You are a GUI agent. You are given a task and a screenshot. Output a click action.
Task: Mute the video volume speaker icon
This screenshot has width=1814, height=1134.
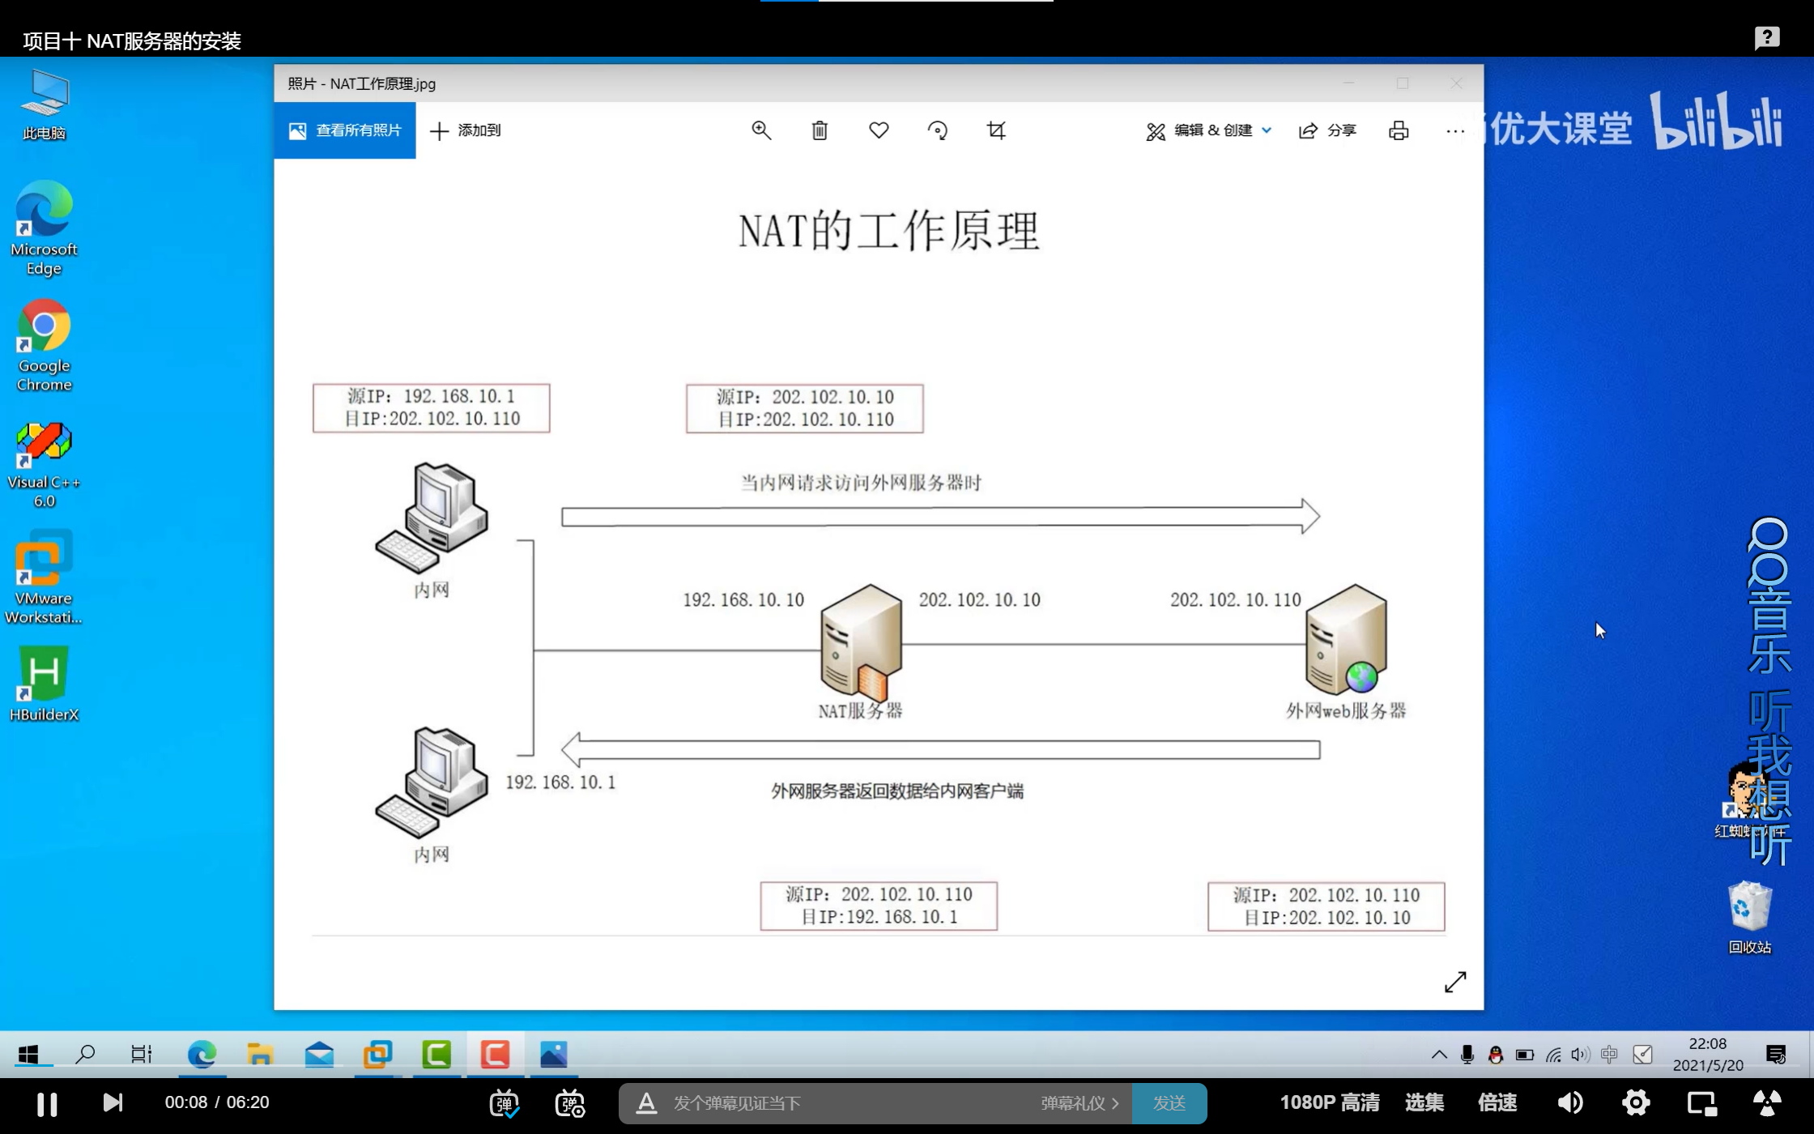coord(1569,1102)
